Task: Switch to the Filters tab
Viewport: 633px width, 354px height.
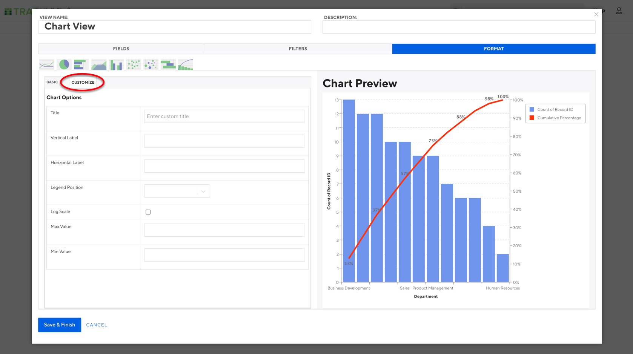Action: pos(298,49)
